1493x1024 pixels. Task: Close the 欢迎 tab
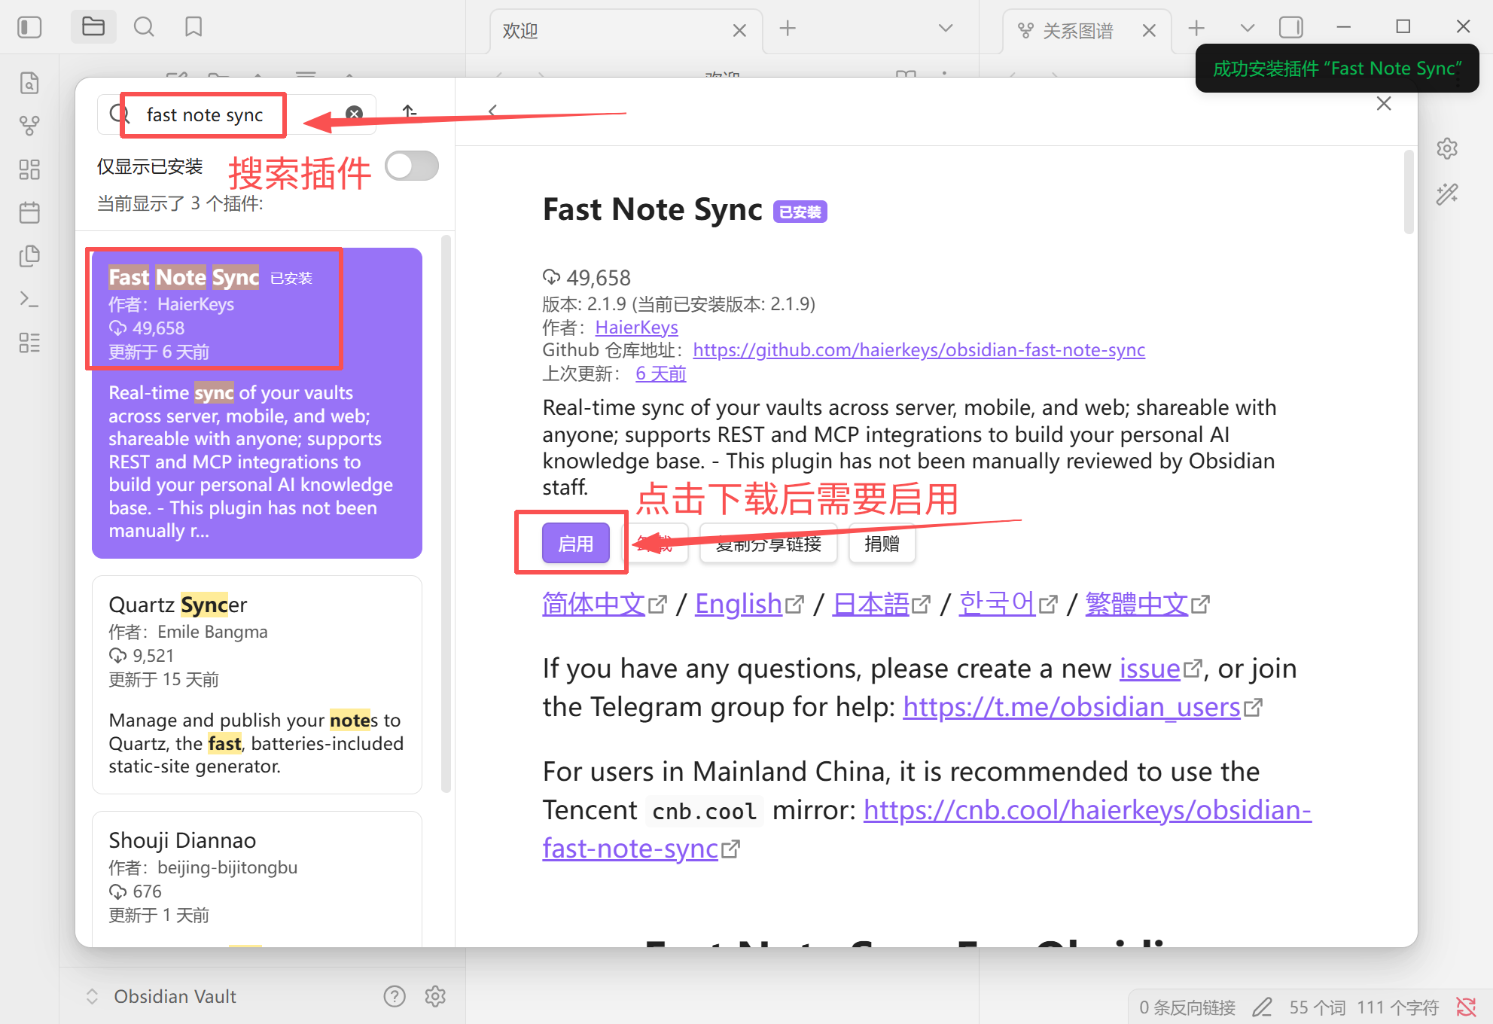click(739, 30)
